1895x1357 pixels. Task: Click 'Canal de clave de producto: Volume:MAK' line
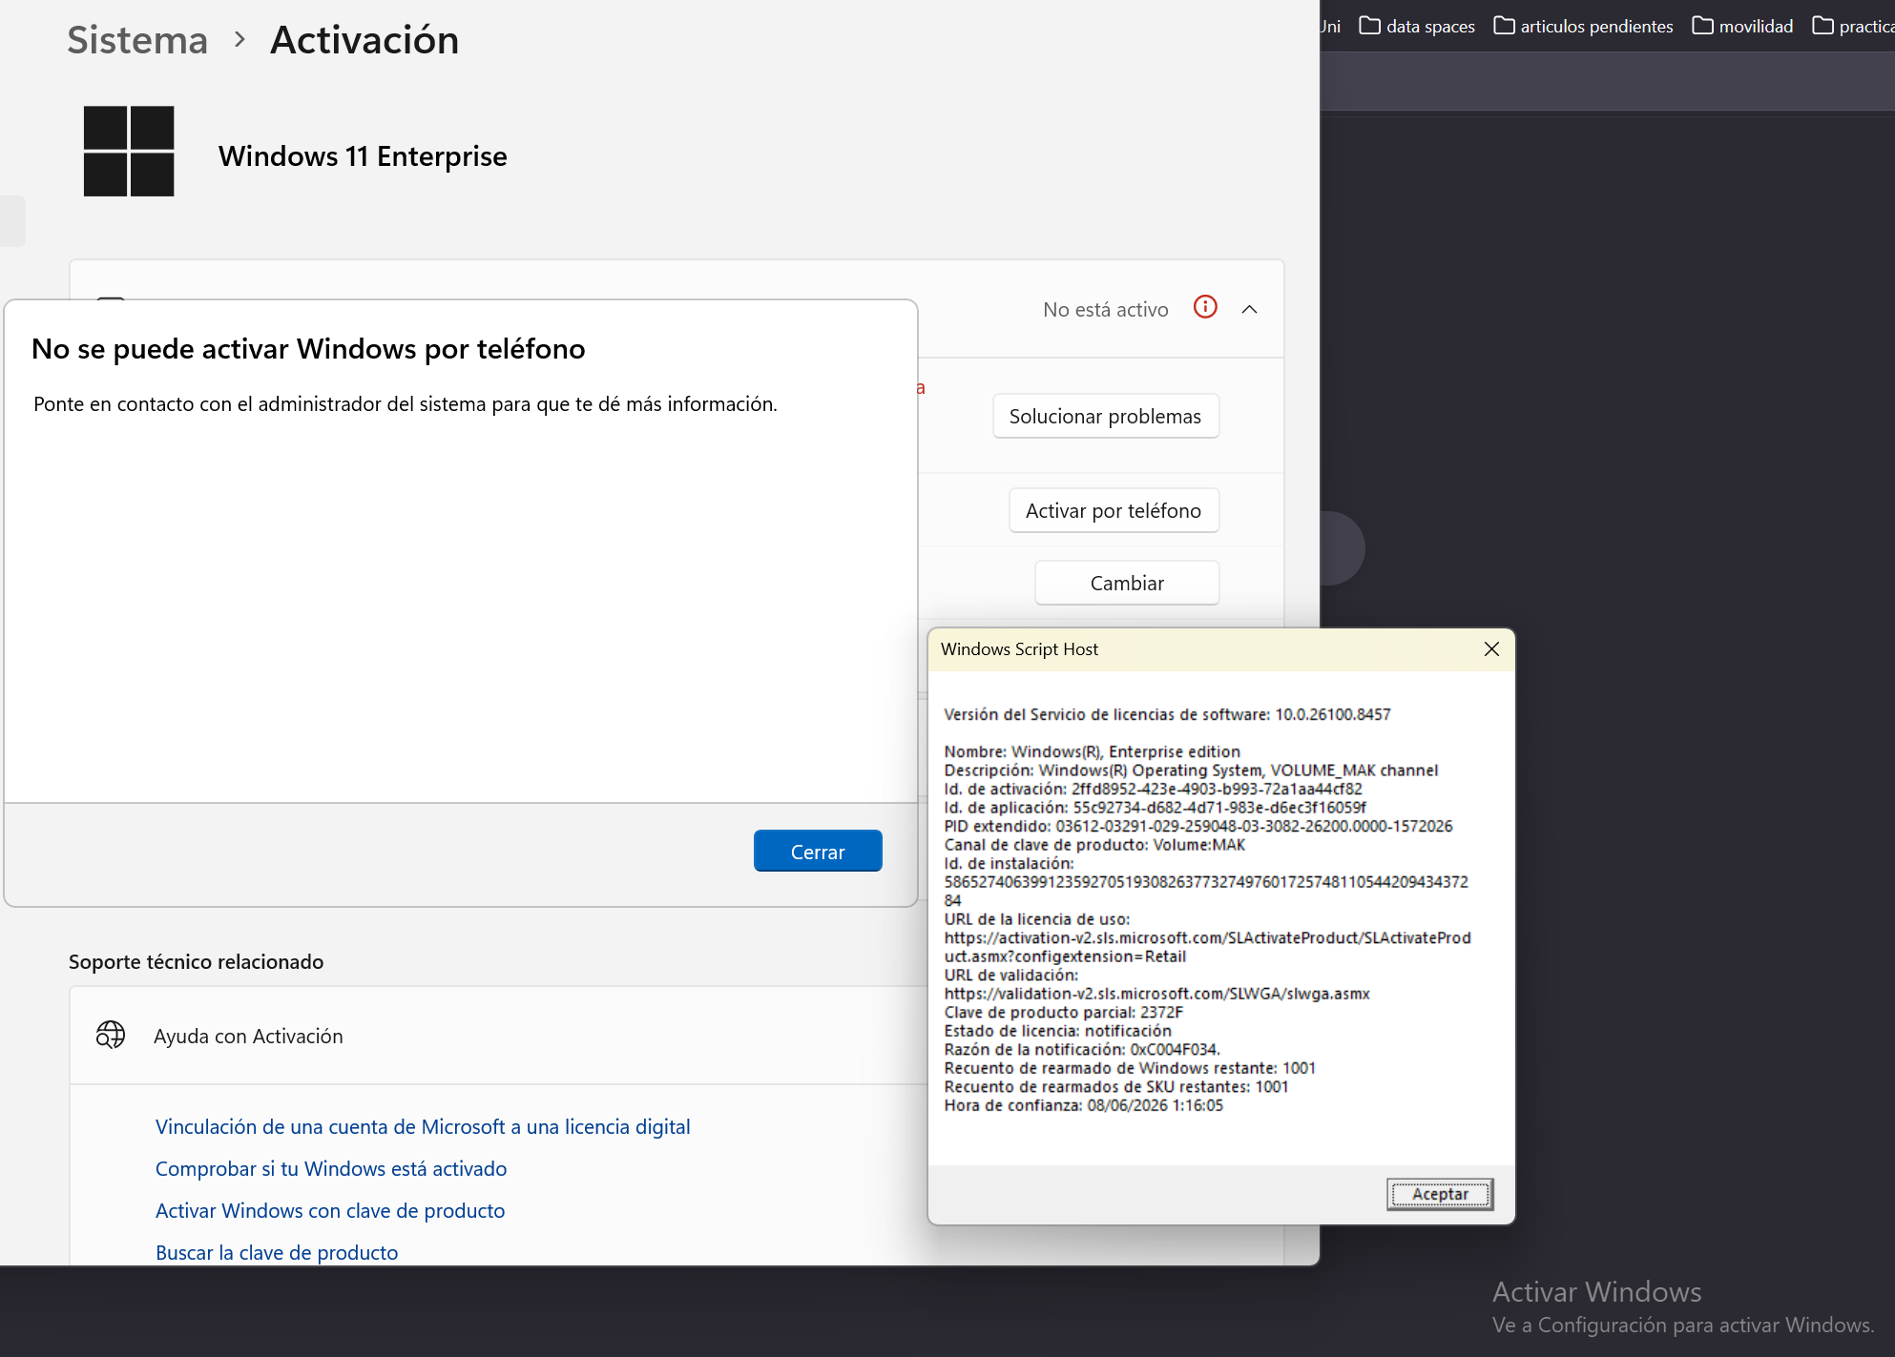point(1094,845)
